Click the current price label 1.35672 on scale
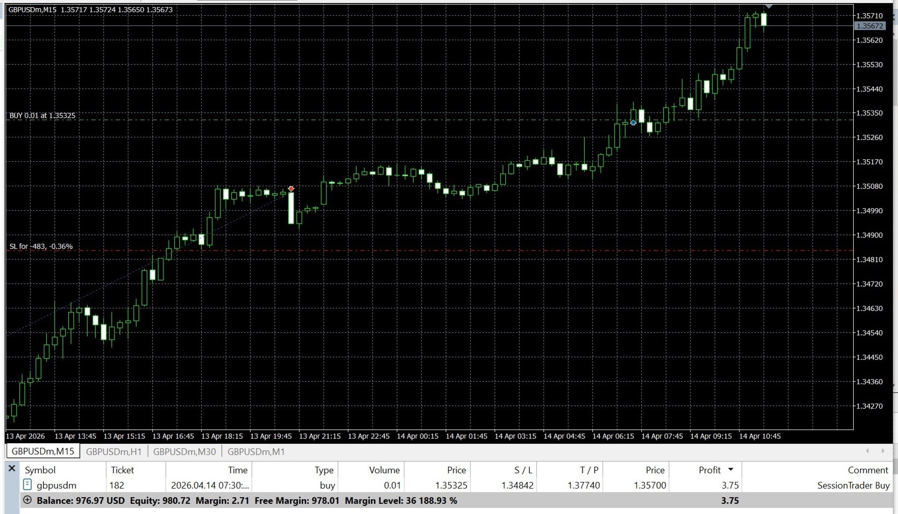The height and width of the screenshot is (514, 898). pos(870,26)
